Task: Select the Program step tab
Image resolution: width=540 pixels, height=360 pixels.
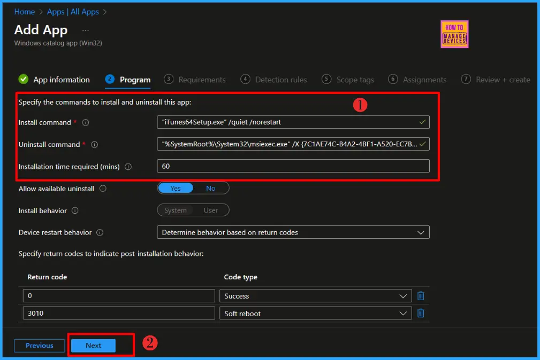Action: [128, 80]
